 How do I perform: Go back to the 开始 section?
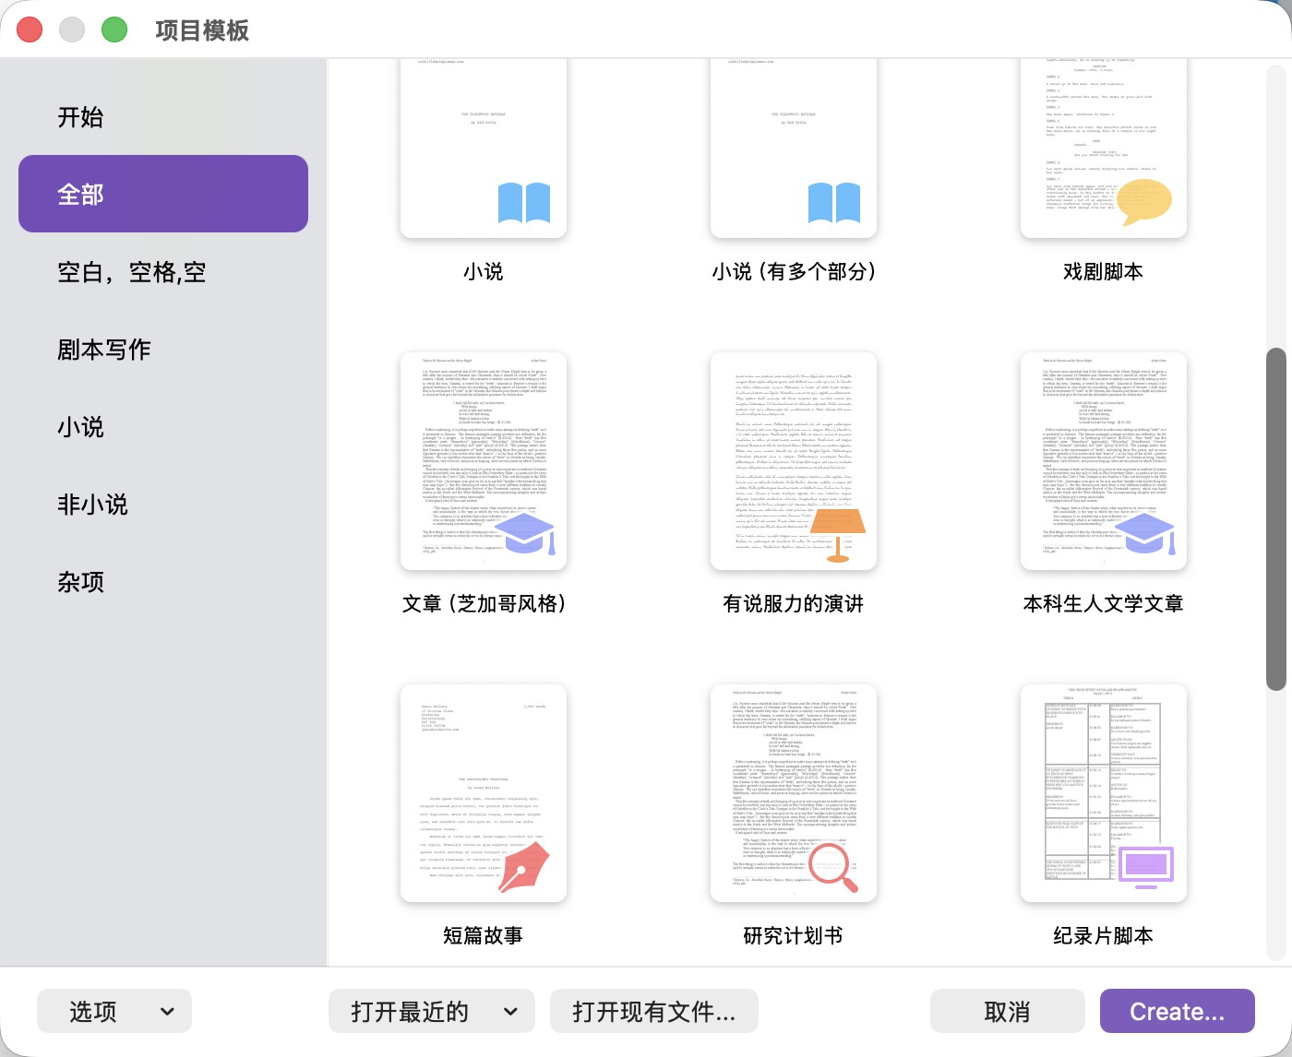click(80, 117)
